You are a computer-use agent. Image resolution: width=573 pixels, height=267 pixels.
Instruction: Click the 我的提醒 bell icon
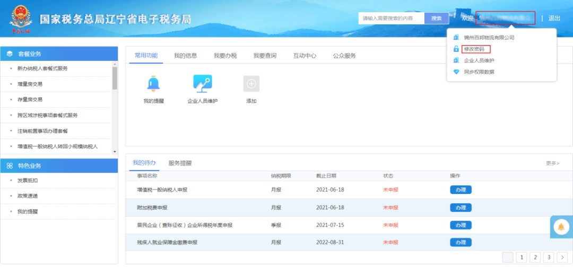coord(154,84)
